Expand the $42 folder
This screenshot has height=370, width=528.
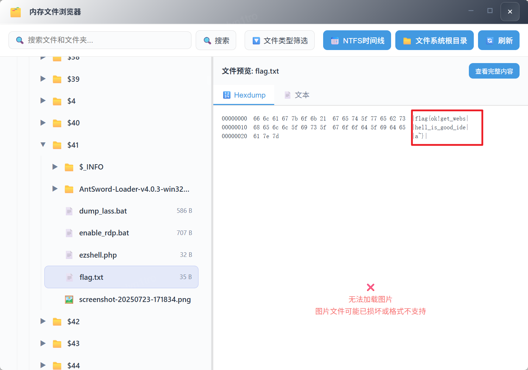43,321
